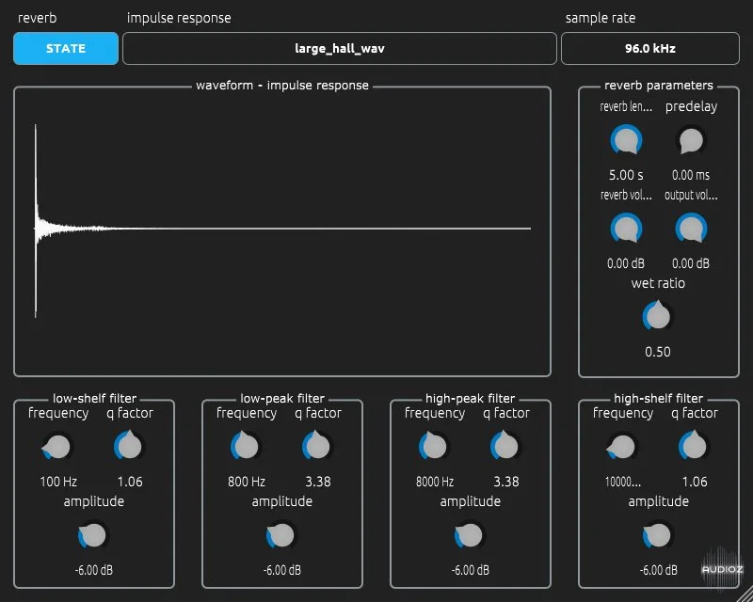Click the output volume knob

(691, 229)
